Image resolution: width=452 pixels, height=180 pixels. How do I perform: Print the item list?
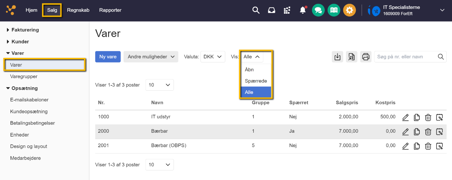[x=366, y=57]
